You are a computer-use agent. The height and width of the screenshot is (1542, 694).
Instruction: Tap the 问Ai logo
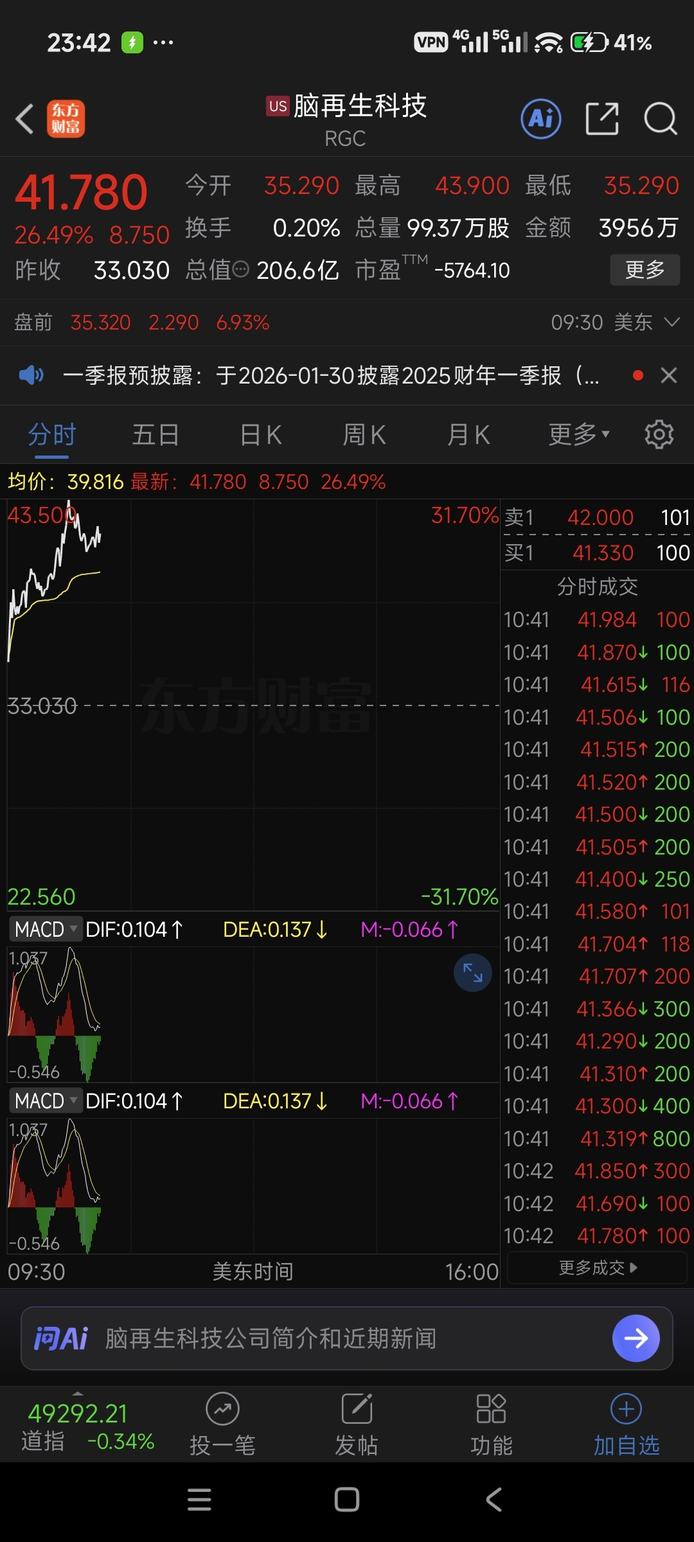pos(60,1339)
